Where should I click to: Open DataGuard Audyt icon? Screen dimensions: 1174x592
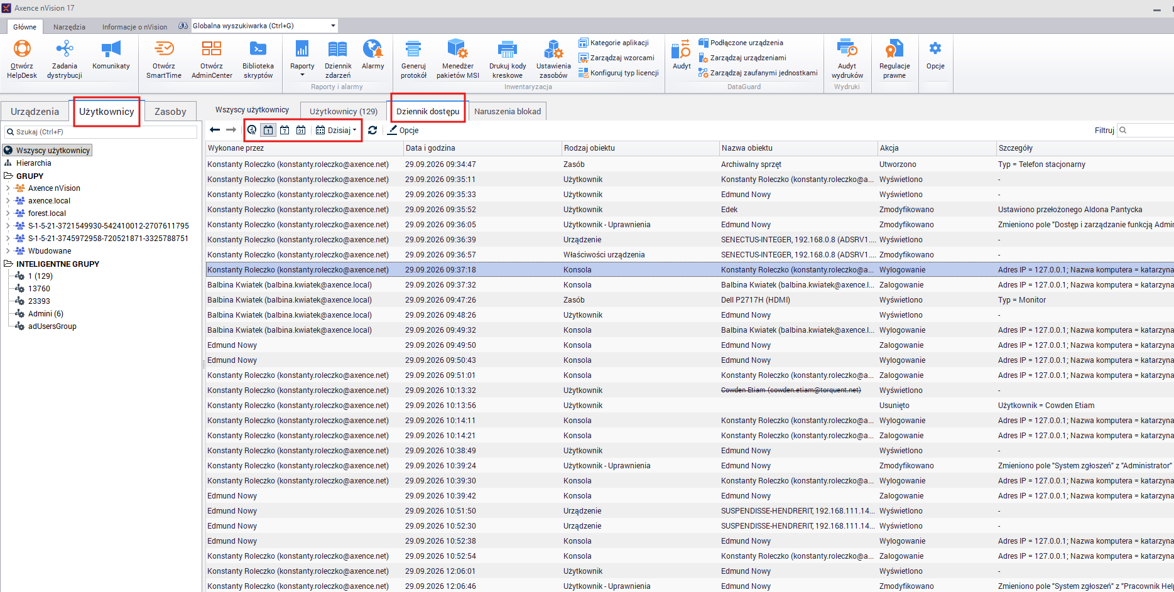pyautogui.click(x=682, y=55)
